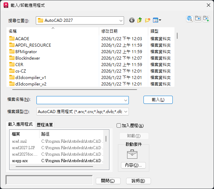Viewport: 214px width, 189px height.
Task: Close the dialog with X
Action: tap(209, 5)
